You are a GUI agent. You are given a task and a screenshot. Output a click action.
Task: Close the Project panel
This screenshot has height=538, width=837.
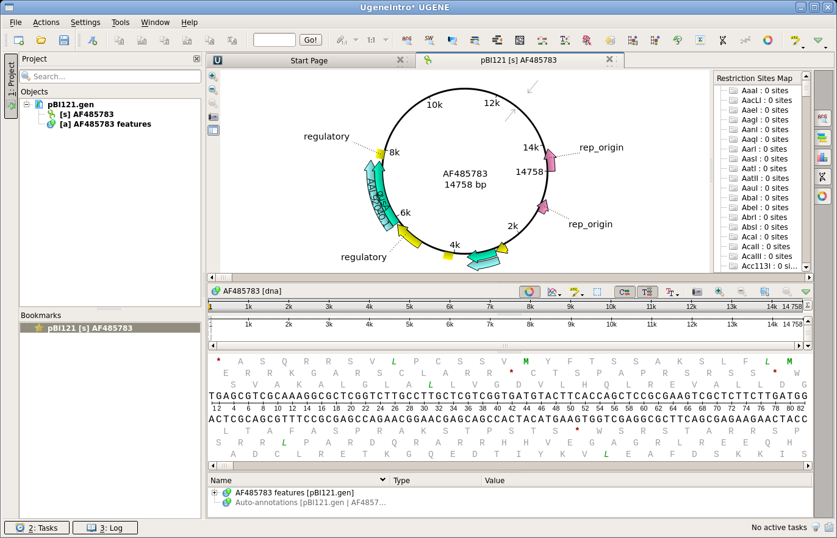pyautogui.click(x=196, y=59)
